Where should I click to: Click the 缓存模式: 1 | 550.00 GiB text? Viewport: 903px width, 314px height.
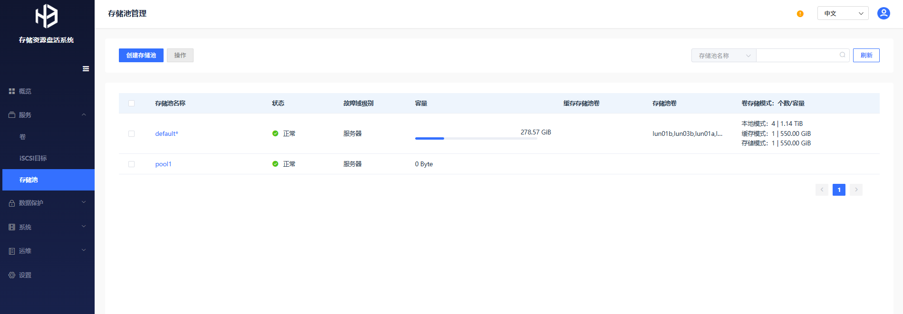[776, 133]
